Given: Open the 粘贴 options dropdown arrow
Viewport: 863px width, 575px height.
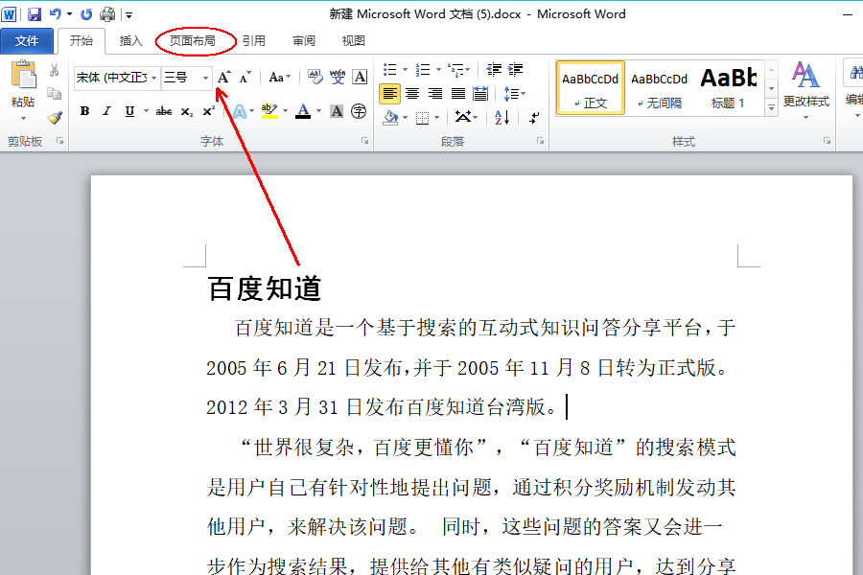Looking at the screenshot, I should click(24, 119).
